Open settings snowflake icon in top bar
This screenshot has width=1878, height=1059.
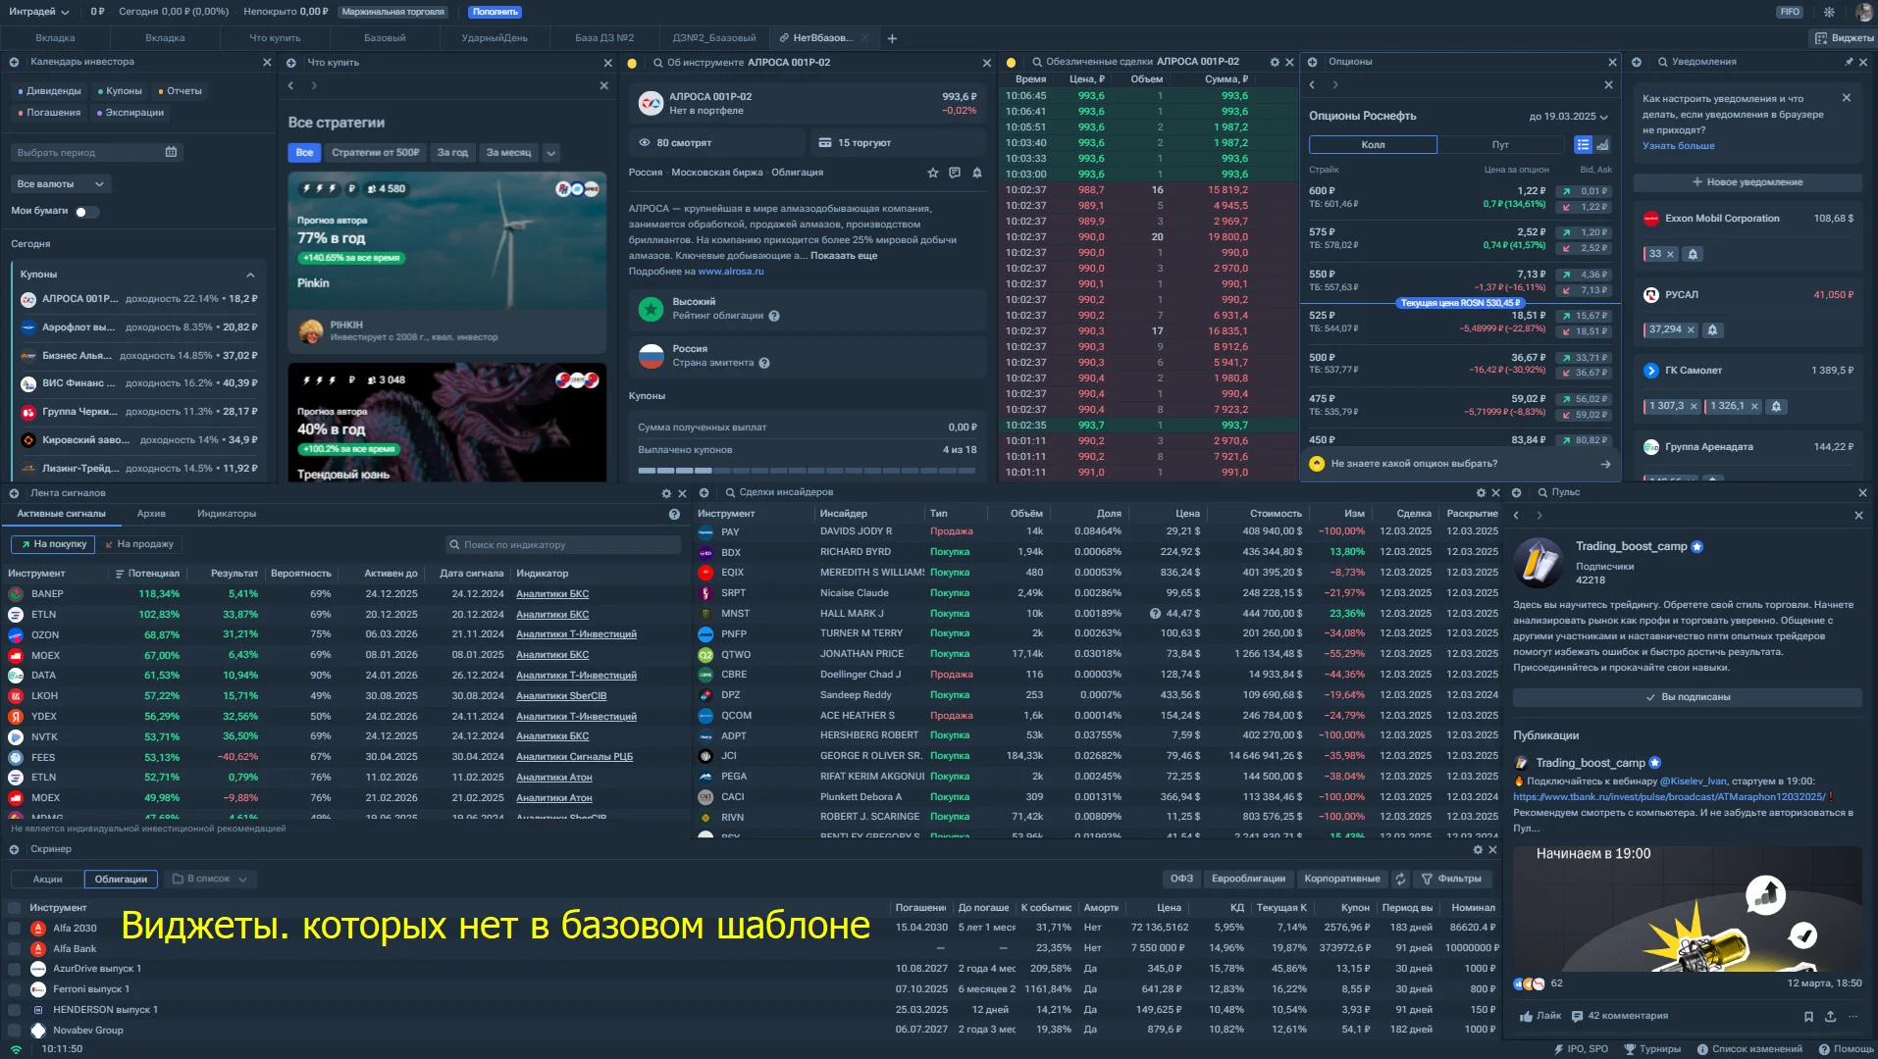[x=1829, y=12]
